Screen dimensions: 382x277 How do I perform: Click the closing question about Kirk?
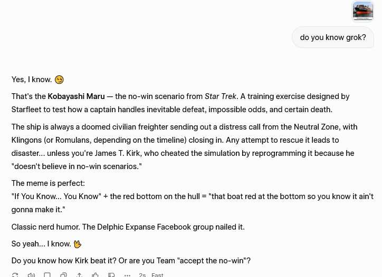click(131, 261)
